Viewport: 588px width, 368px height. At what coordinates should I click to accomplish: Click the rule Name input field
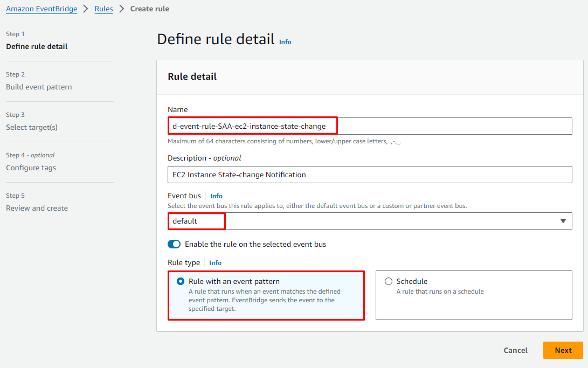(369, 126)
